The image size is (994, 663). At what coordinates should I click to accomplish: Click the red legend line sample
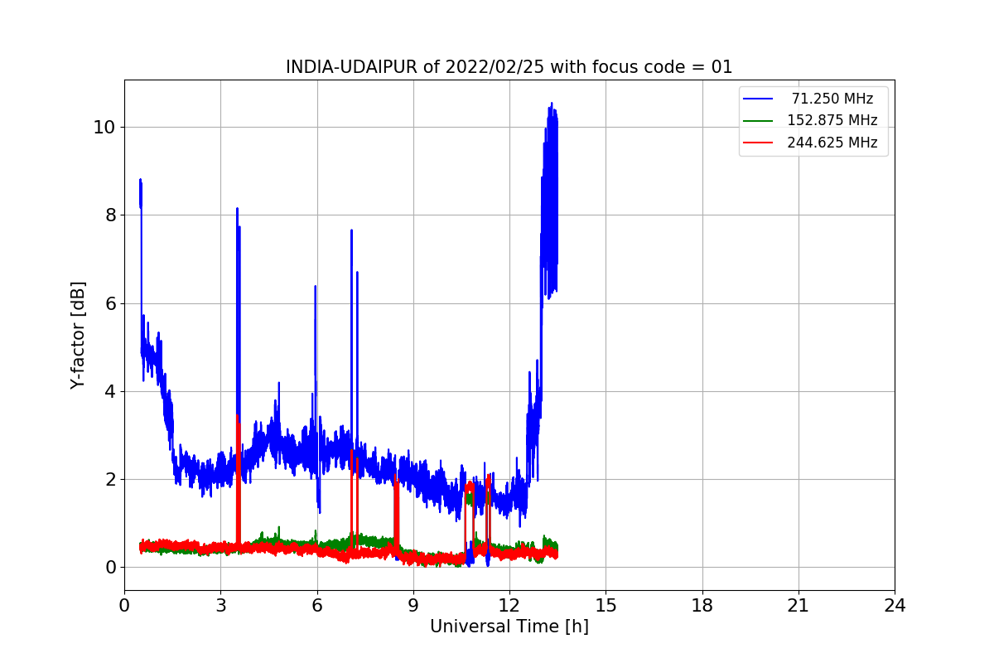758,143
